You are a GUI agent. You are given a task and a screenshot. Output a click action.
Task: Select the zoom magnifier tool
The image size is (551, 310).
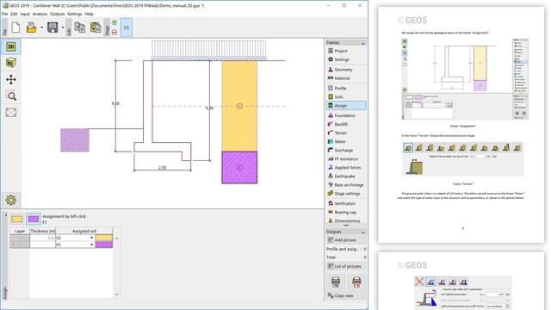pos(11,96)
